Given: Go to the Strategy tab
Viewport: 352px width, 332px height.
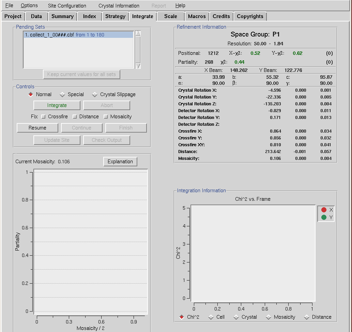Looking at the screenshot, I should (x=115, y=16).
